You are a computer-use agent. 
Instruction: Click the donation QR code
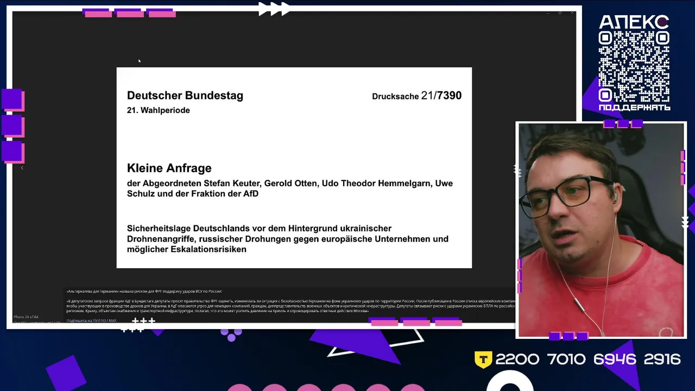tap(634, 66)
